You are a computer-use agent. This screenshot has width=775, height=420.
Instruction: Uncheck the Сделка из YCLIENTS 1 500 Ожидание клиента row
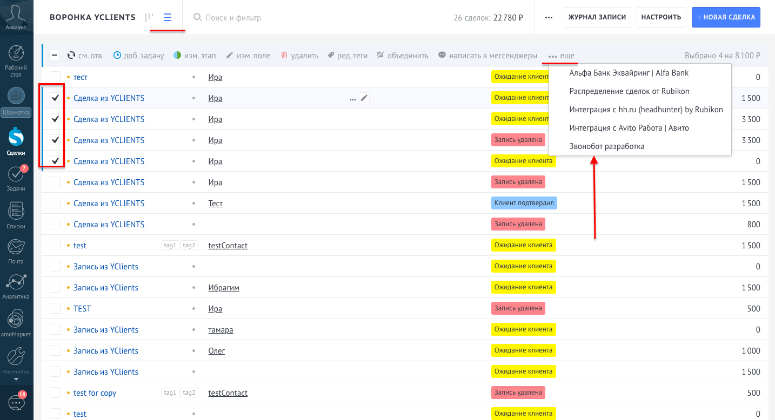55,98
